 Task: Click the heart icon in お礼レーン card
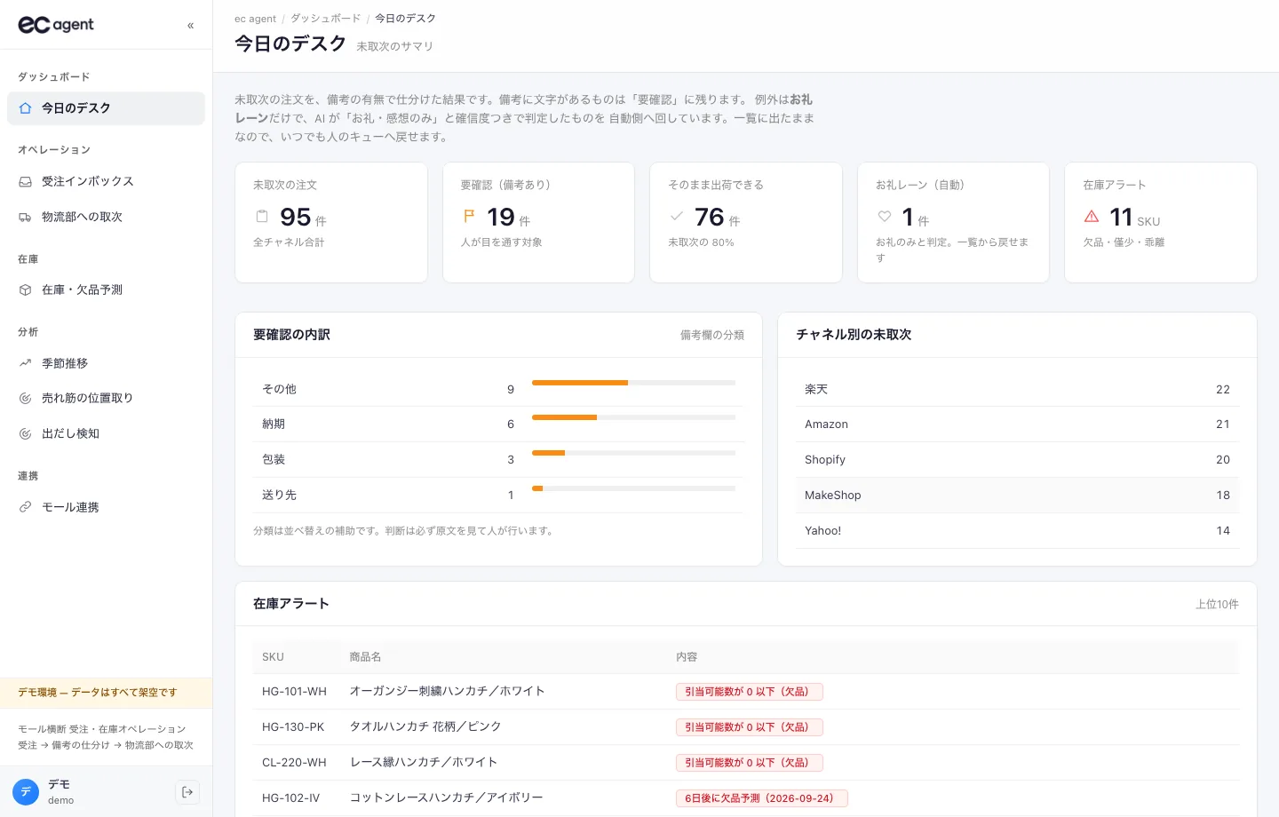(x=885, y=216)
